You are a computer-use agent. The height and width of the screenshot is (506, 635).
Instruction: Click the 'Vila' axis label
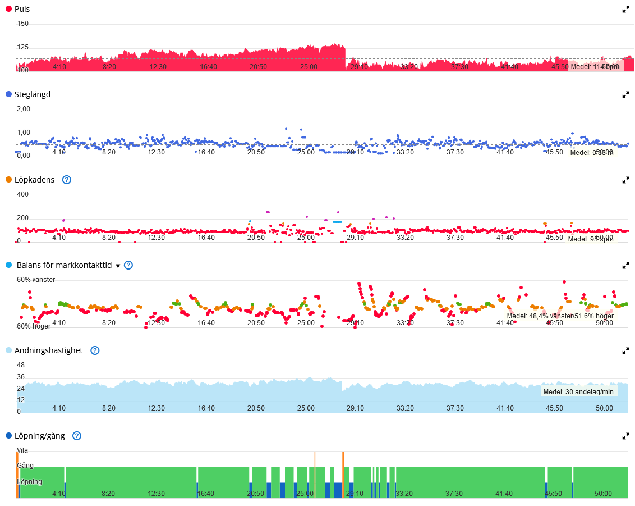coord(22,450)
